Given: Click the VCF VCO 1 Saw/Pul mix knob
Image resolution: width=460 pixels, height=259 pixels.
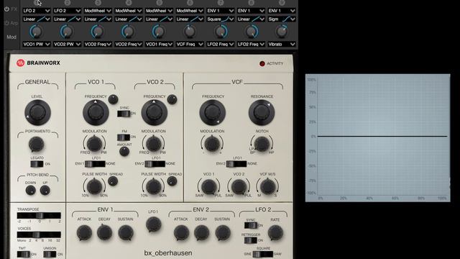Looking at the screenshot, I should (x=209, y=186).
